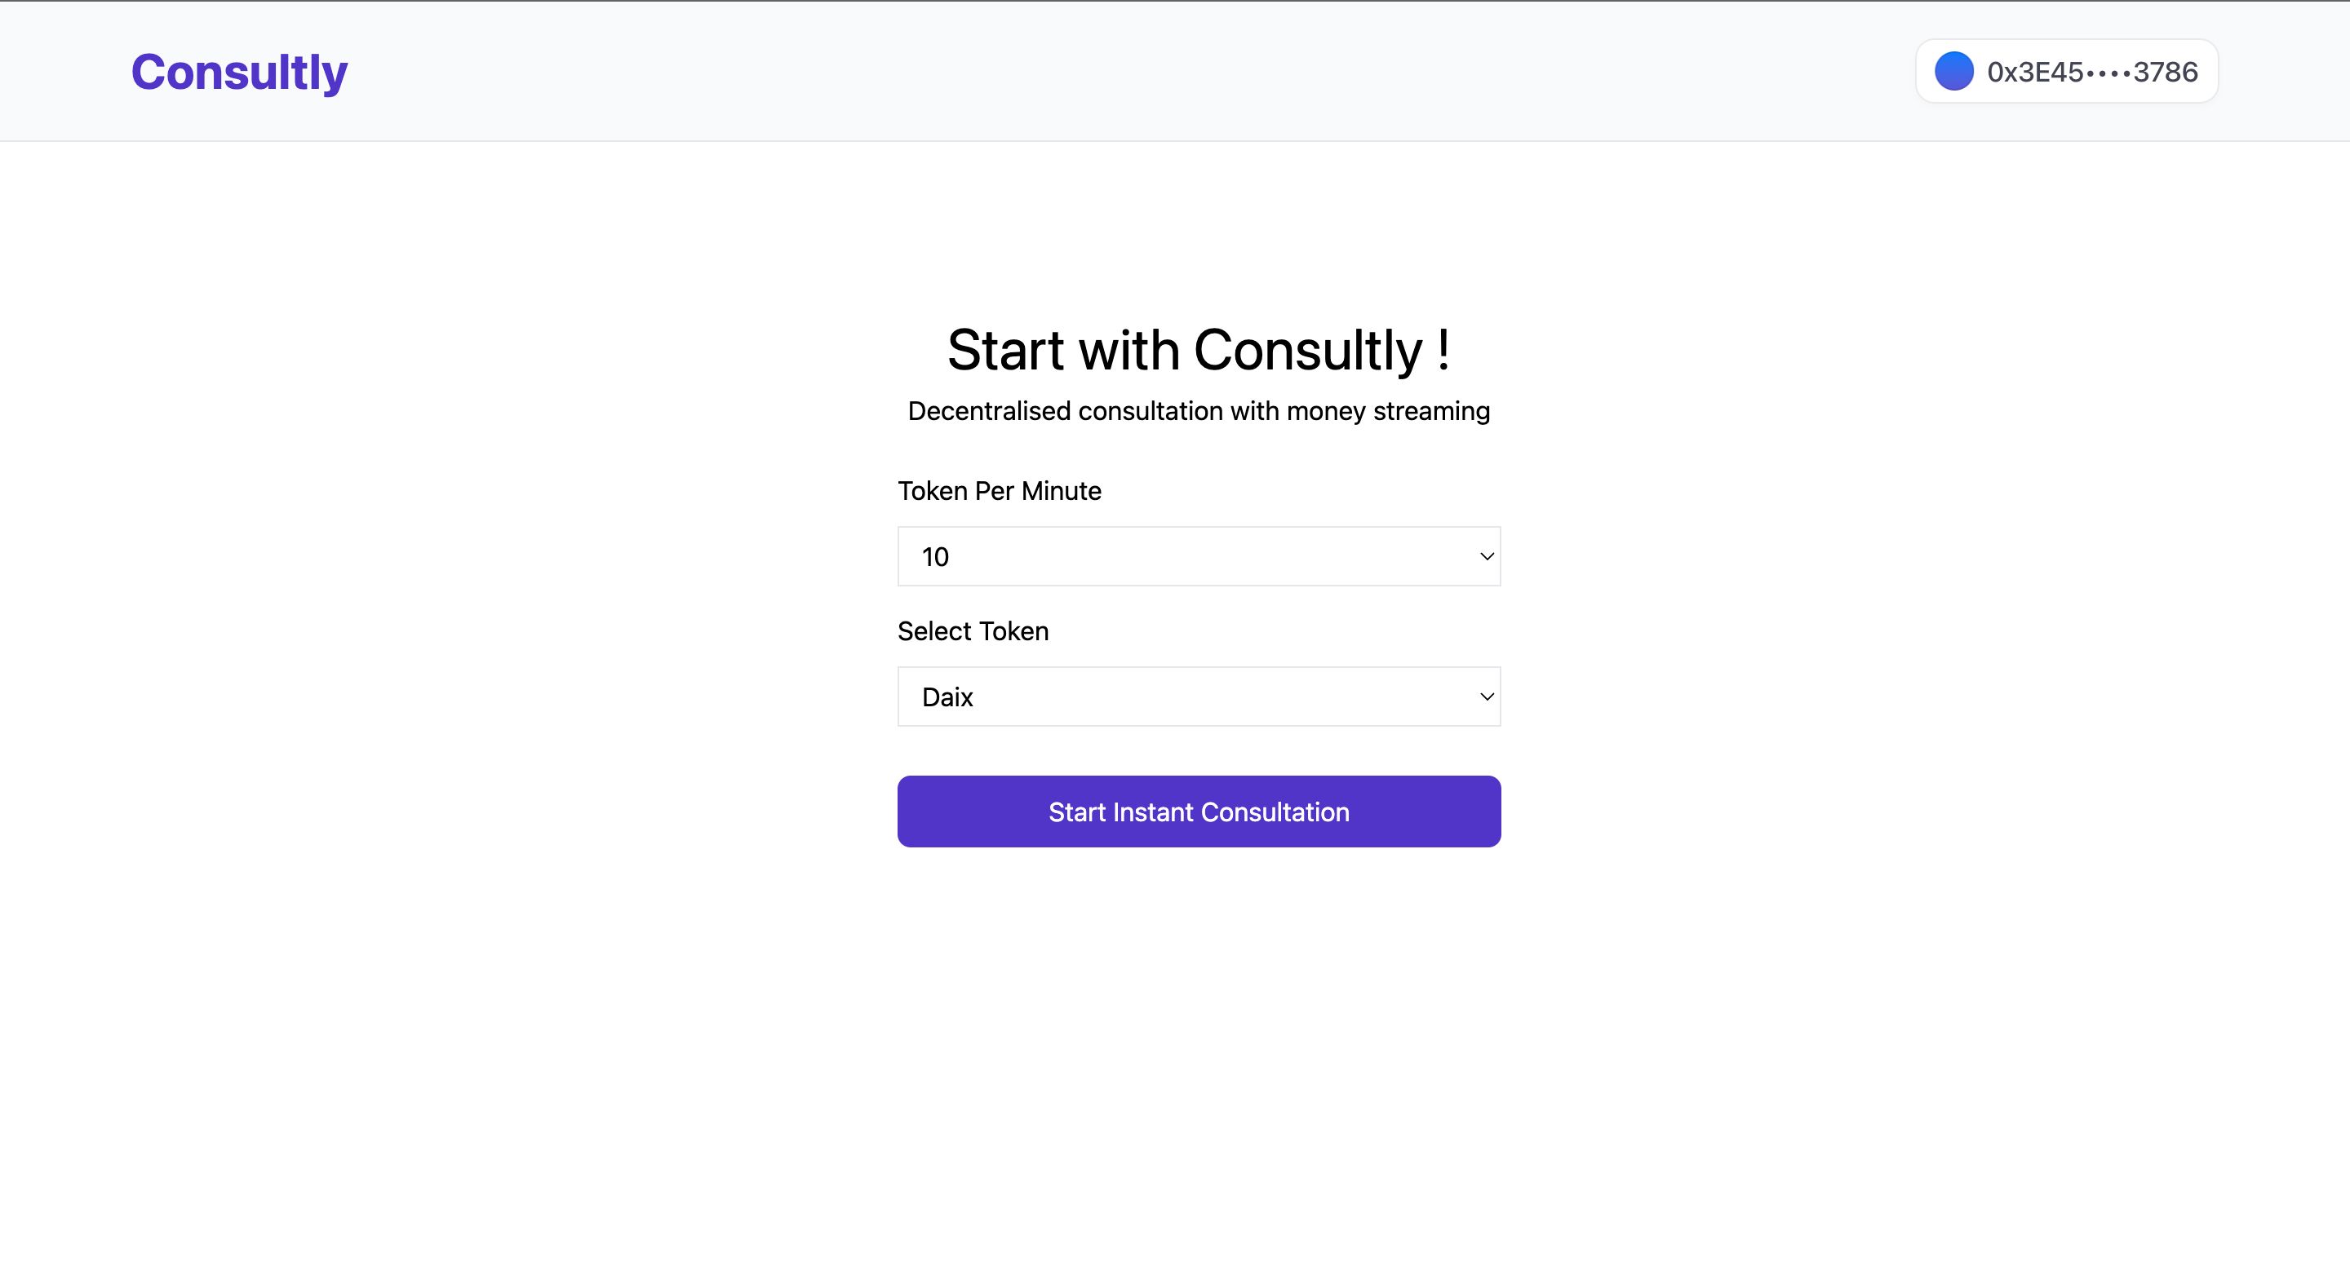Click Start Instant Consultation button

[1199, 810]
